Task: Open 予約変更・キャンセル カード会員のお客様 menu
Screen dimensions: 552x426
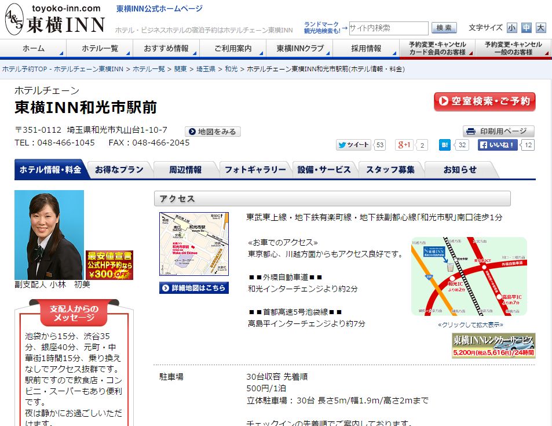Action: [x=437, y=49]
